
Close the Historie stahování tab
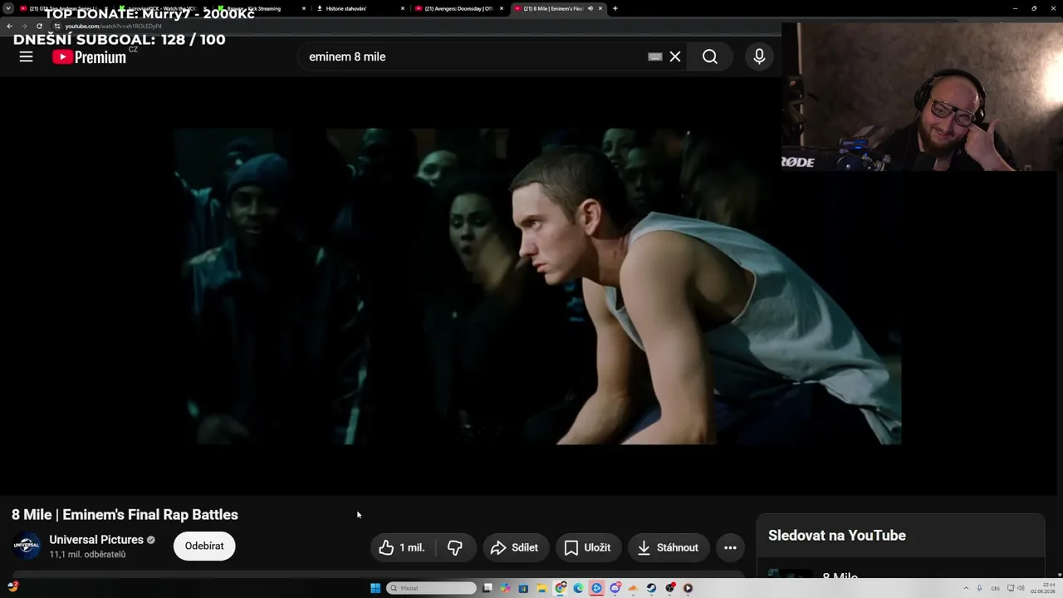pos(403,8)
